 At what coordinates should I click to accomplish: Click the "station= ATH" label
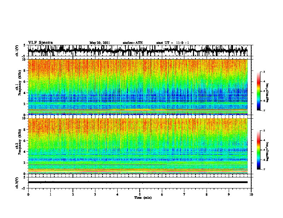(x=133, y=43)
